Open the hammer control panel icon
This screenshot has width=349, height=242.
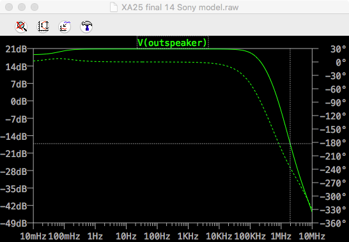(86, 27)
